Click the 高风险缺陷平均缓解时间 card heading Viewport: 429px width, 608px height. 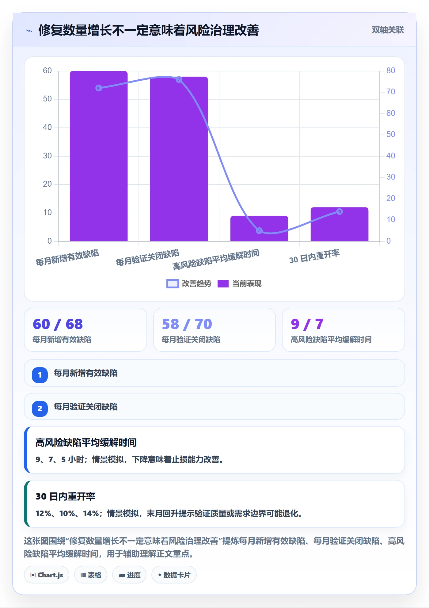click(86, 443)
